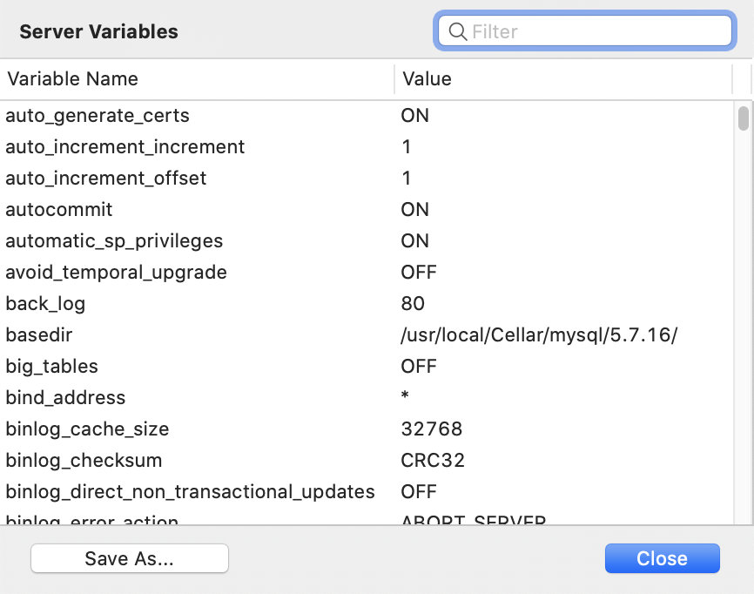
Task: Click the basedir path value
Action: click(538, 335)
